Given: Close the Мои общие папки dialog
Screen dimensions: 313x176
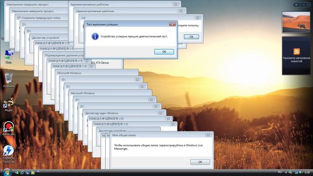Looking at the screenshot, I should pos(208,135).
